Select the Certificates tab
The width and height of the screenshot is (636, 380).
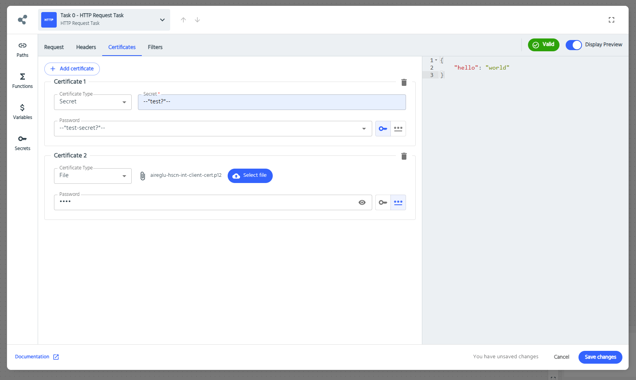click(x=122, y=47)
